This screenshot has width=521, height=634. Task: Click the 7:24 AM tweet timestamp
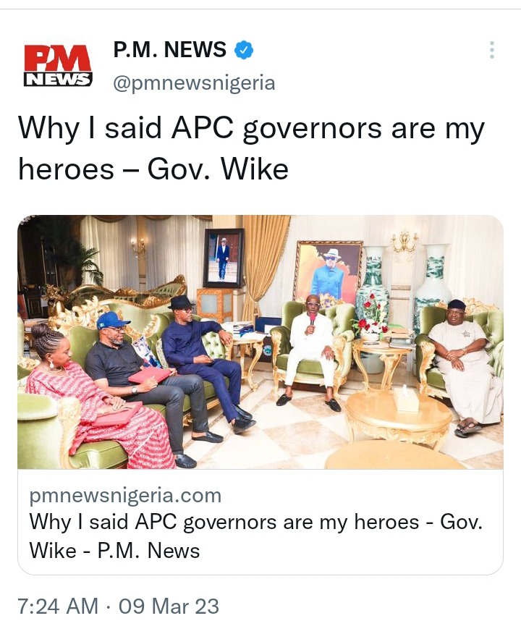[58, 606]
